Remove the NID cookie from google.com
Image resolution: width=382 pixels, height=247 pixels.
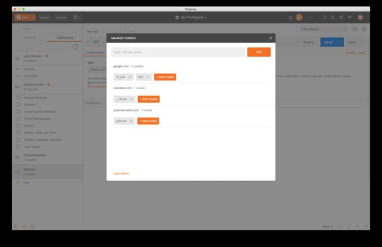tap(148, 77)
